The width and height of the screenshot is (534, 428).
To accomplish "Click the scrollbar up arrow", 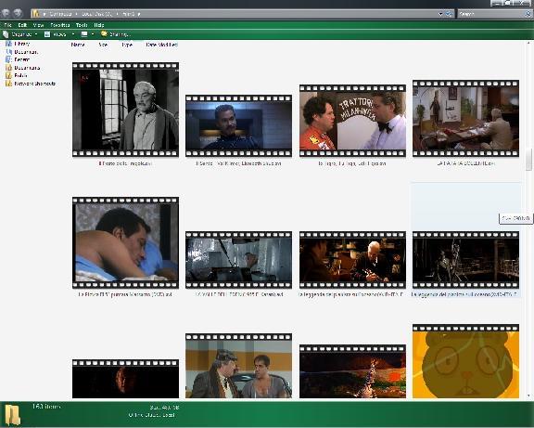I will (x=528, y=43).
